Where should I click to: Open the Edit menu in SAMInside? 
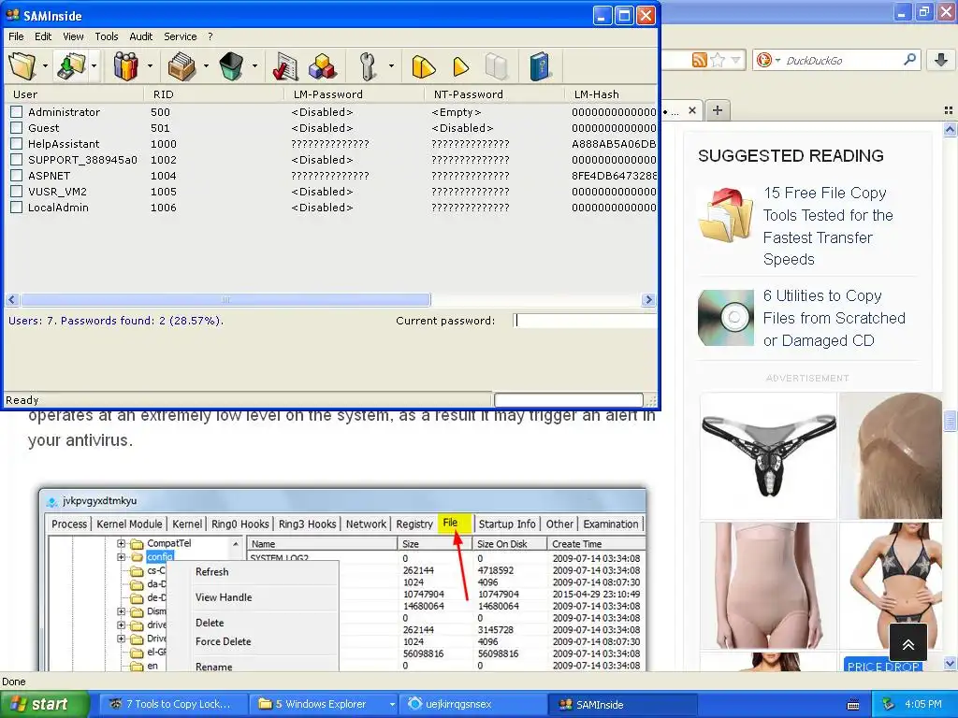click(x=43, y=36)
